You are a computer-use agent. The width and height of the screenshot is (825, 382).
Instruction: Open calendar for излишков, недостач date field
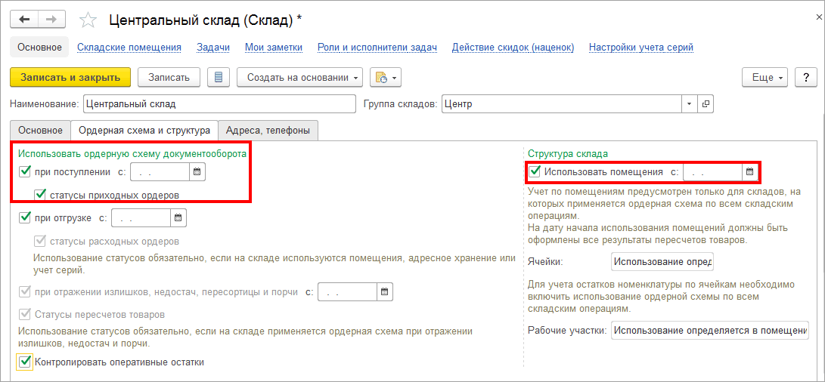click(385, 291)
